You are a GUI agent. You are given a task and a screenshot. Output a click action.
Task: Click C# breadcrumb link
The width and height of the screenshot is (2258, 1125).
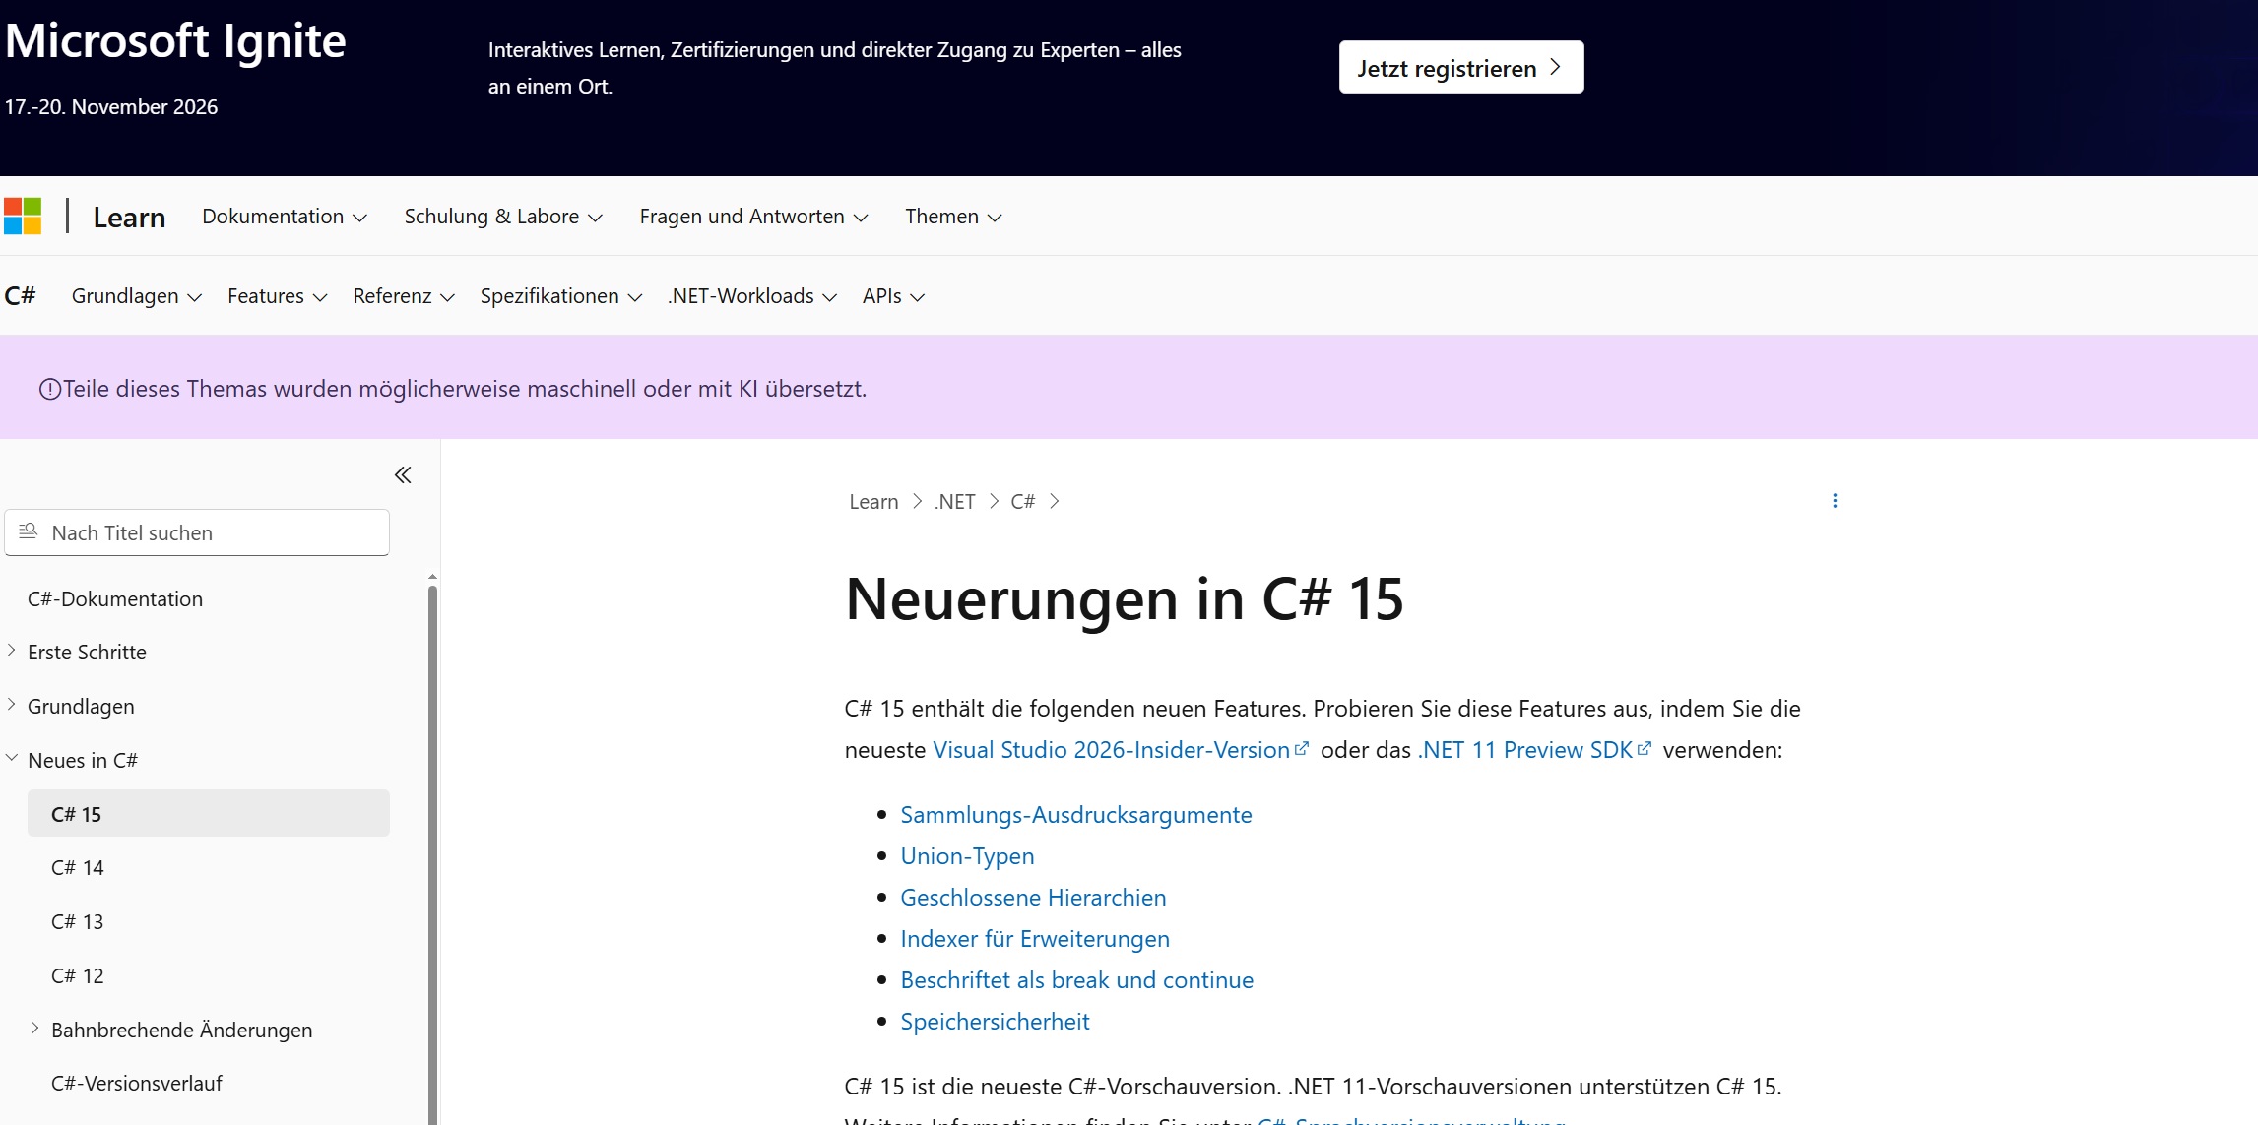pyautogui.click(x=1022, y=502)
